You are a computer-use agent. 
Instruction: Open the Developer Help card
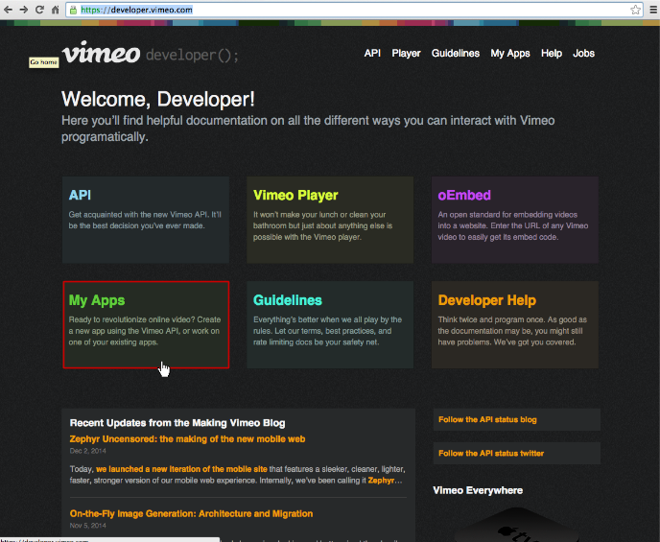[515, 324]
